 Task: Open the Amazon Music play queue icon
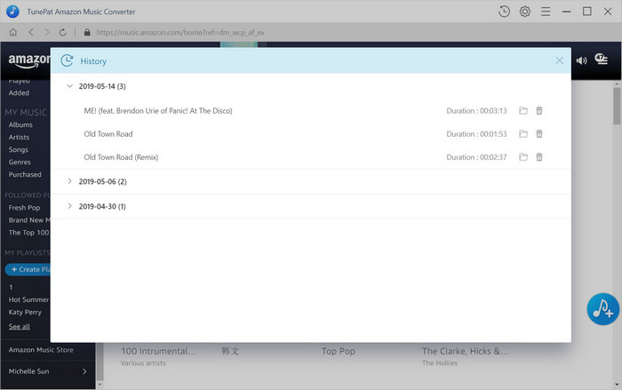click(601, 60)
